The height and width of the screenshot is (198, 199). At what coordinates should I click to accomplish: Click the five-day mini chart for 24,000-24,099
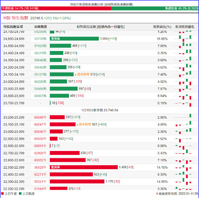pos(183,82)
